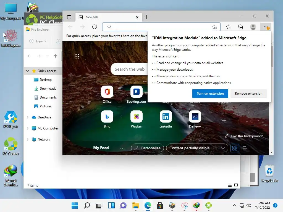
Task: Open the Office quick link
Action: 107,94
